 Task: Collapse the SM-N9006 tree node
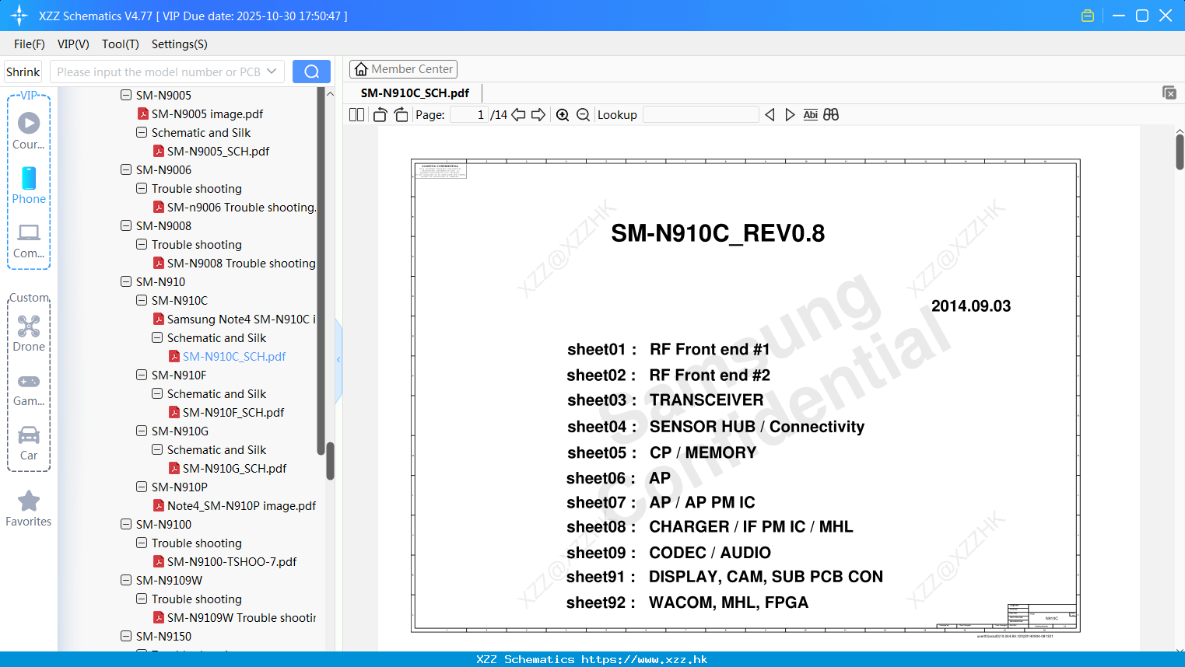click(x=125, y=169)
